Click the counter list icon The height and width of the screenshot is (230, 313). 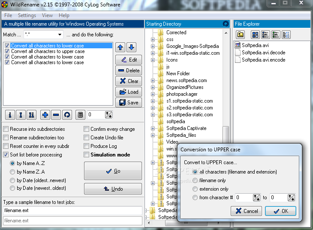coord(80,115)
